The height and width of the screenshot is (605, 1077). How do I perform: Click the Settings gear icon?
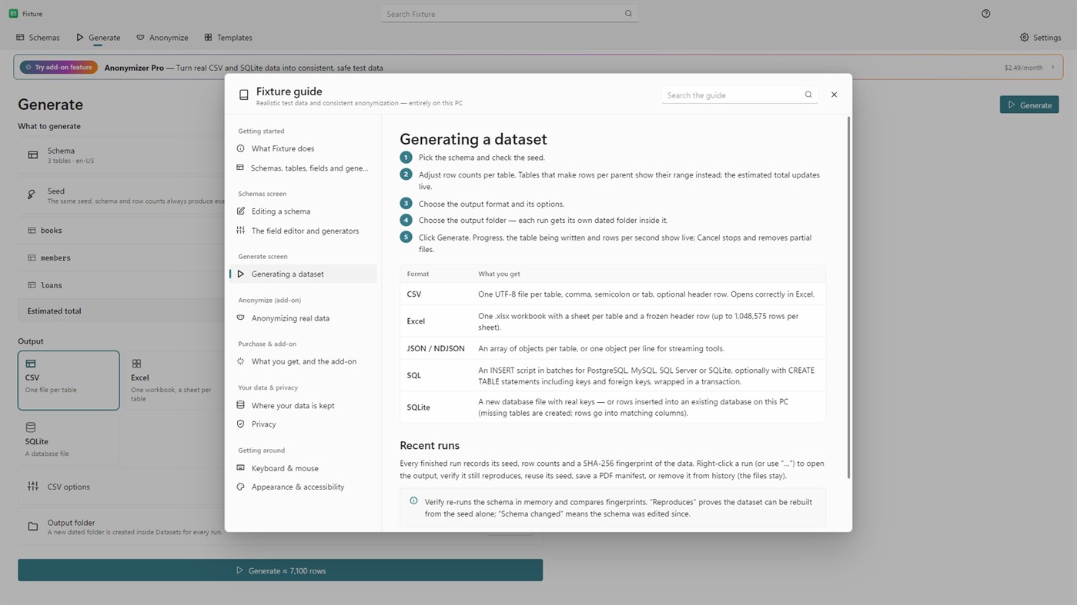click(x=1025, y=38)
